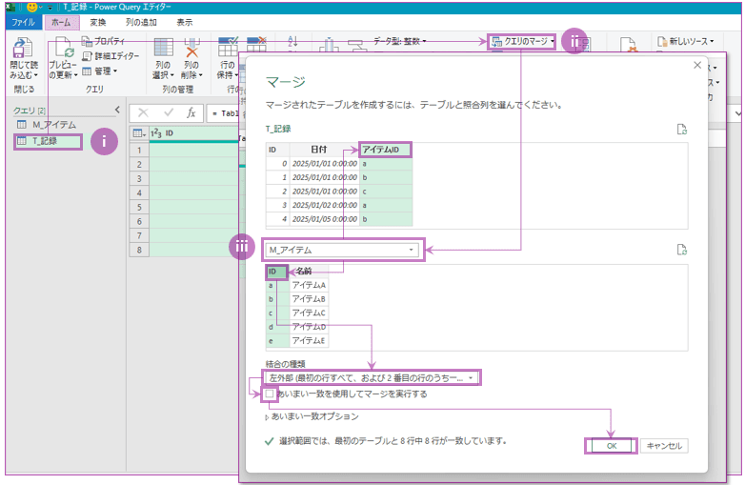Click the キャンセル button
The image size is (745, 485).
pyautogui.click(x=663, y=445)
